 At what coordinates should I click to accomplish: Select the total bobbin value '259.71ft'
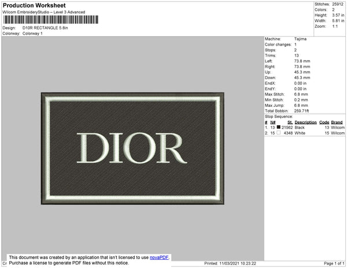pyautogui.click(x=301, y=111)
